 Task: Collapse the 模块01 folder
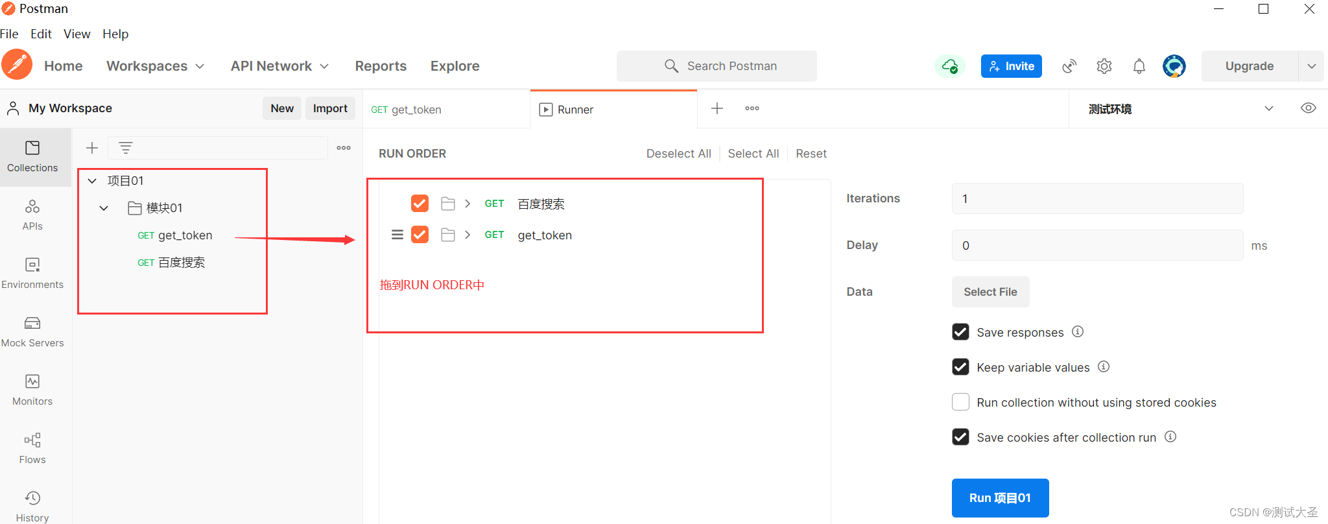point(104,208)
